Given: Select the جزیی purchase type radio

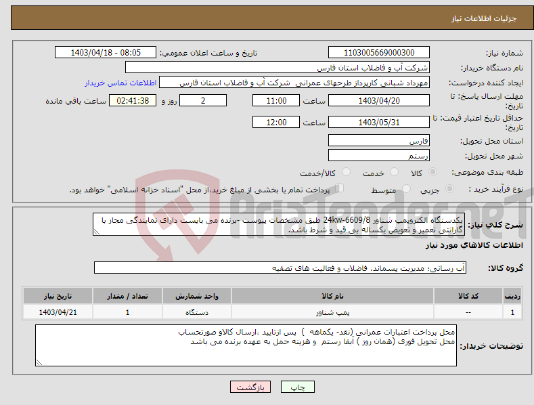Looking at the screenshot, I should [449, 189].
